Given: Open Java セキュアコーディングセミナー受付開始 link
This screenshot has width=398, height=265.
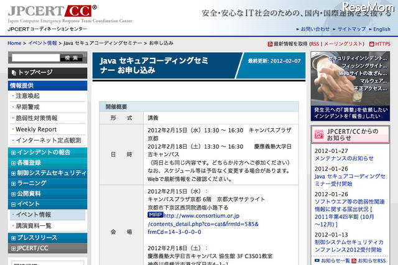Looking at the screenshot, I should [349, 180].
